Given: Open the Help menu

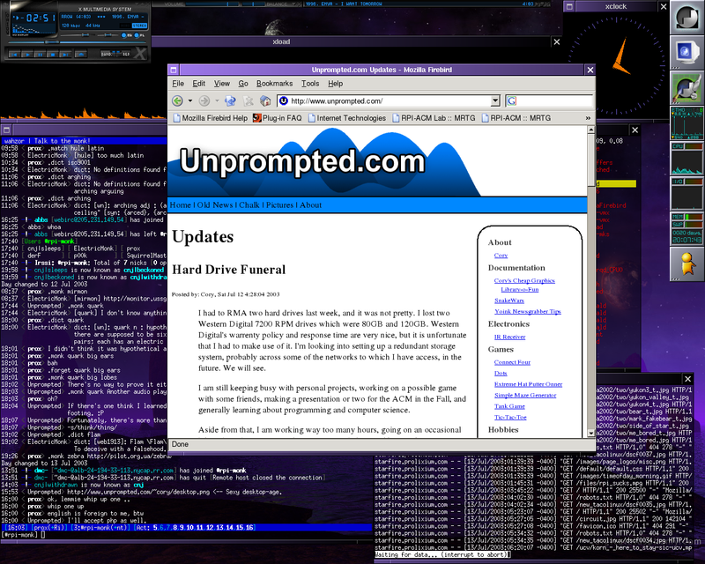Looking at the screenshot, I should click(x=336, y=83).
